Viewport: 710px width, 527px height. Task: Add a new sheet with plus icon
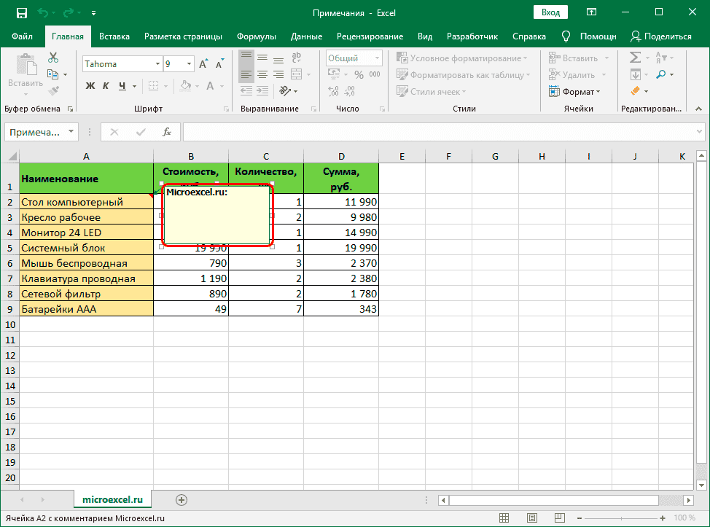(182, 499)
